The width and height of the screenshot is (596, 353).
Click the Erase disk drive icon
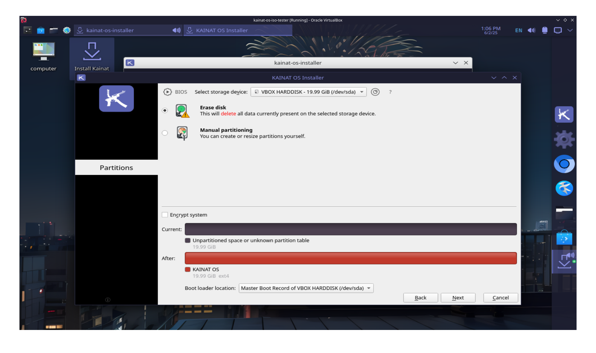click(182, 111)
